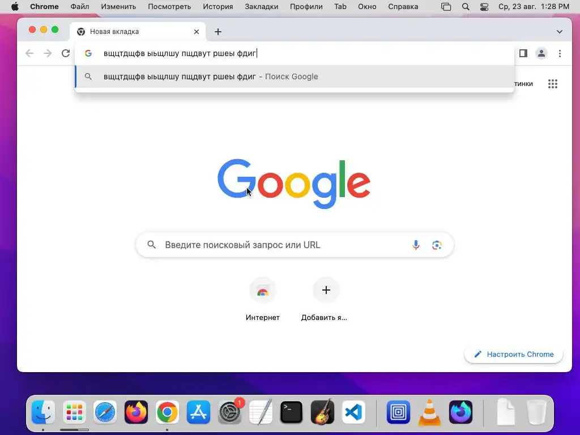Open Trash from the Dock
Screen dimensions: 580x435
tap(536, 412)
